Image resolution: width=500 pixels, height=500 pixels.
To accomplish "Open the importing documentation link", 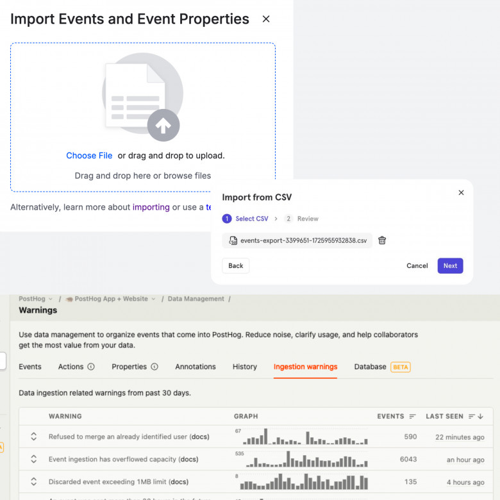I will coord(151,207).
